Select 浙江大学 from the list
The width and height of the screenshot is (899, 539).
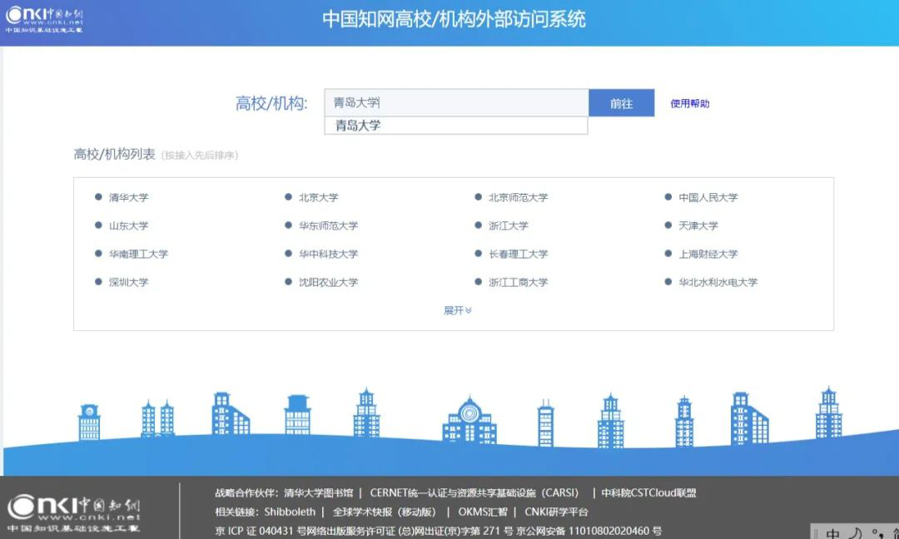tap(508, 225)
